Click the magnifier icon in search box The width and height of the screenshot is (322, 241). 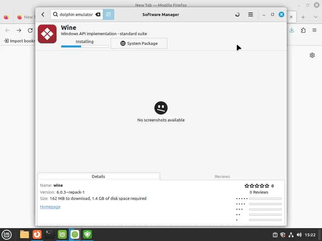point(55,14)
